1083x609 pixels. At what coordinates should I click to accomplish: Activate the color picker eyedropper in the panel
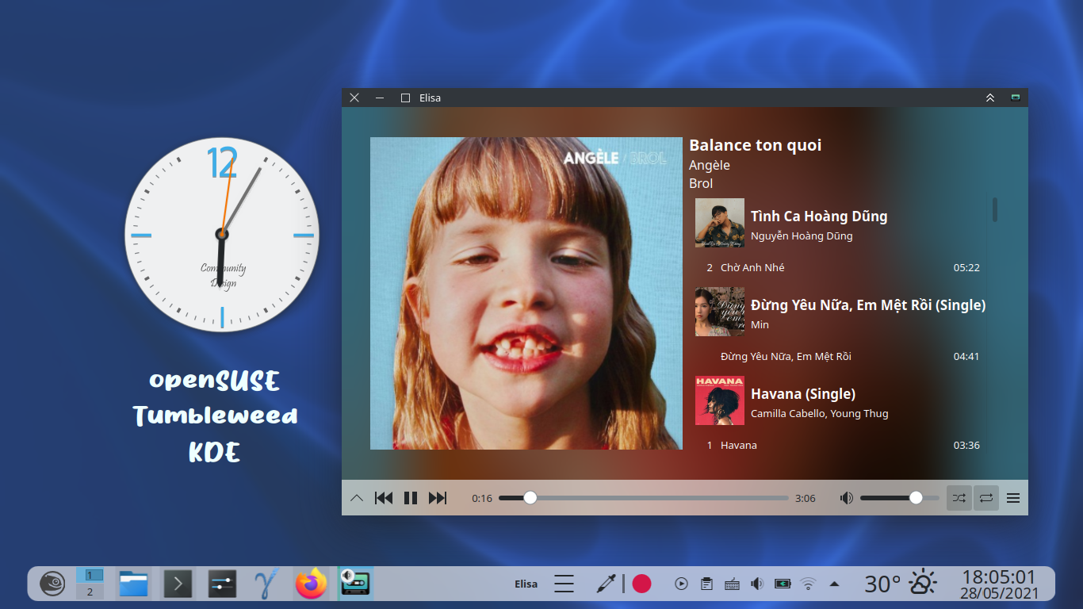[607, 584]
